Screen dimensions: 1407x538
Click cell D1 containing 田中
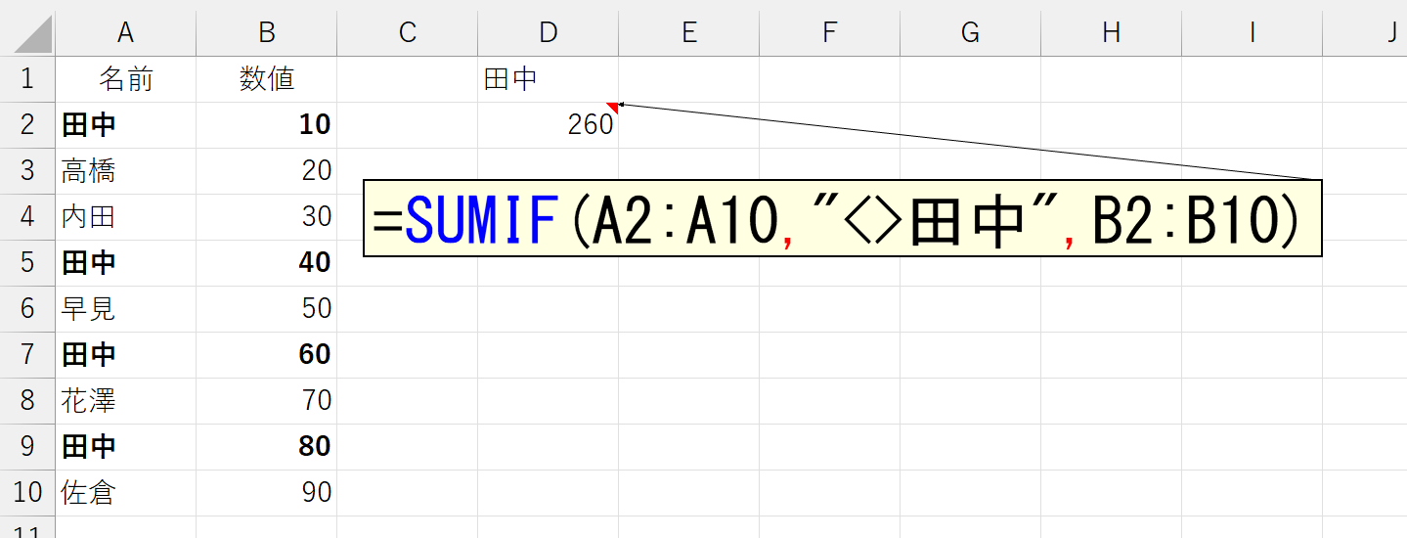pos(548,79)
